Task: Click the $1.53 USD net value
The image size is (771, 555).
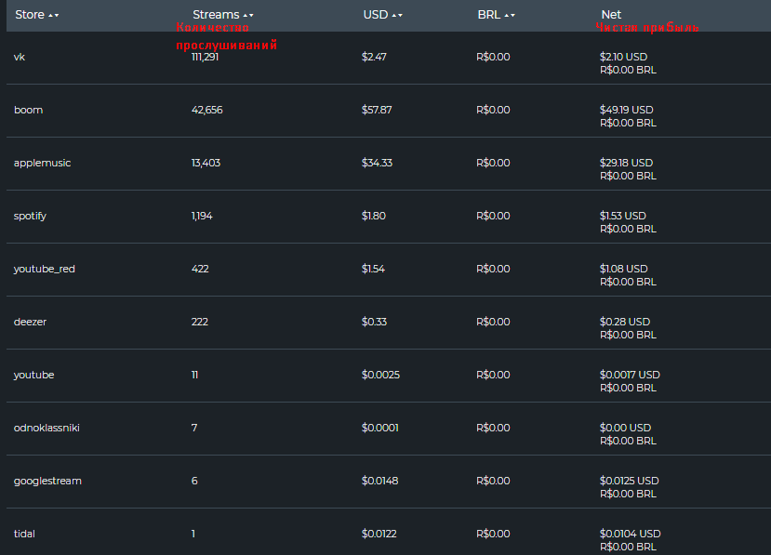Action: [x=623, y=217]
